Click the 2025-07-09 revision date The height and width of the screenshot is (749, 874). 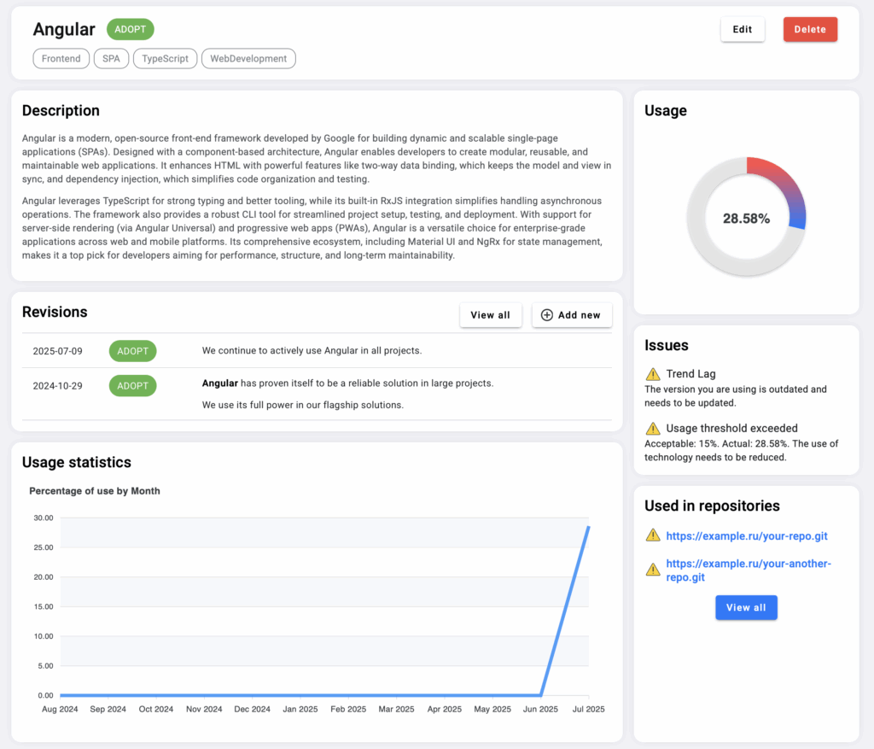click(57, 351)
